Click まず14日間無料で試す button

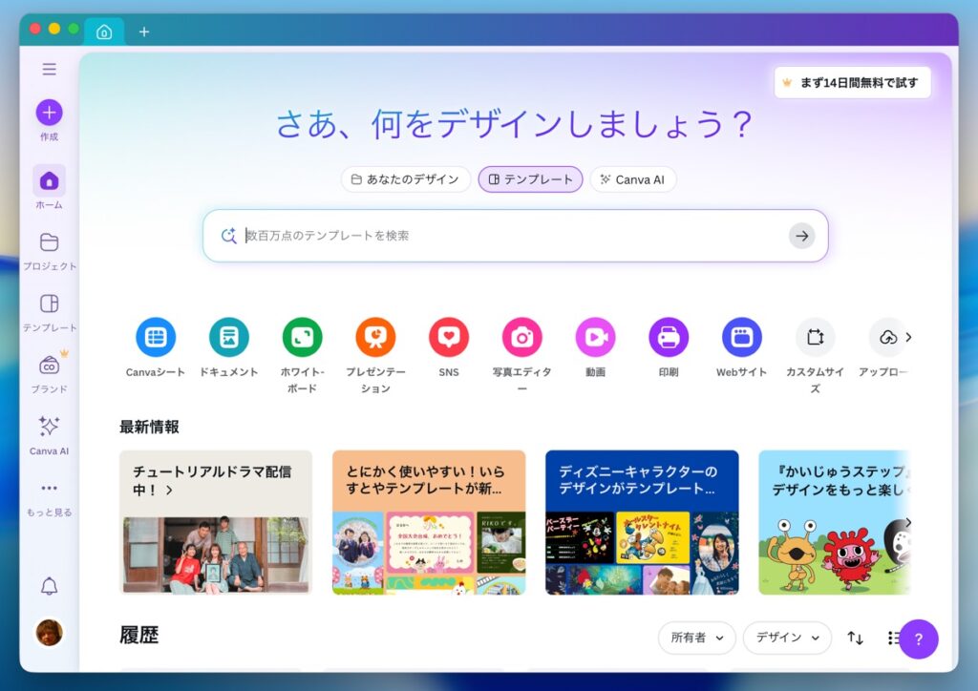(x=852, y=82)
